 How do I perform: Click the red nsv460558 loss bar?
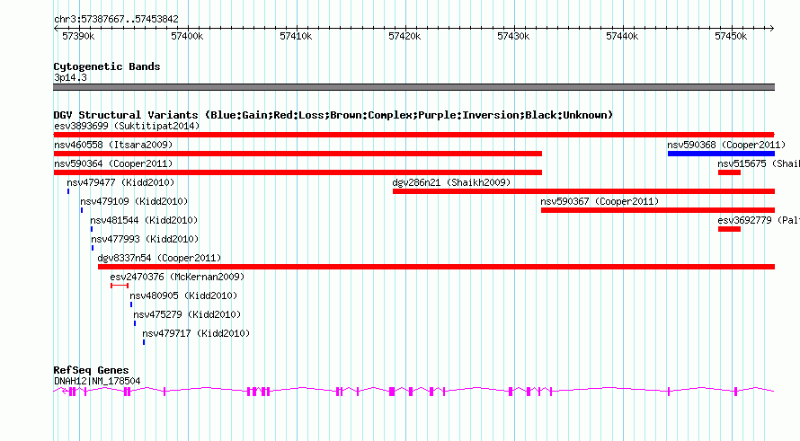coord(298,154)
